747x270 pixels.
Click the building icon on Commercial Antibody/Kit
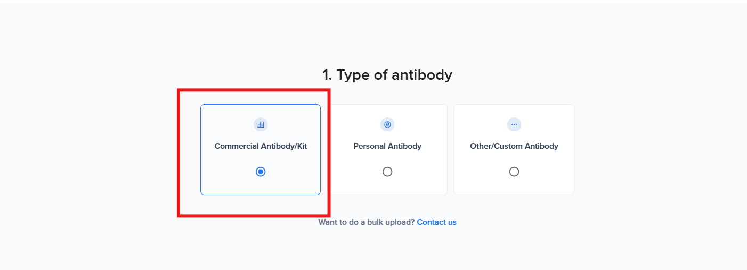(x=261, y=124)
